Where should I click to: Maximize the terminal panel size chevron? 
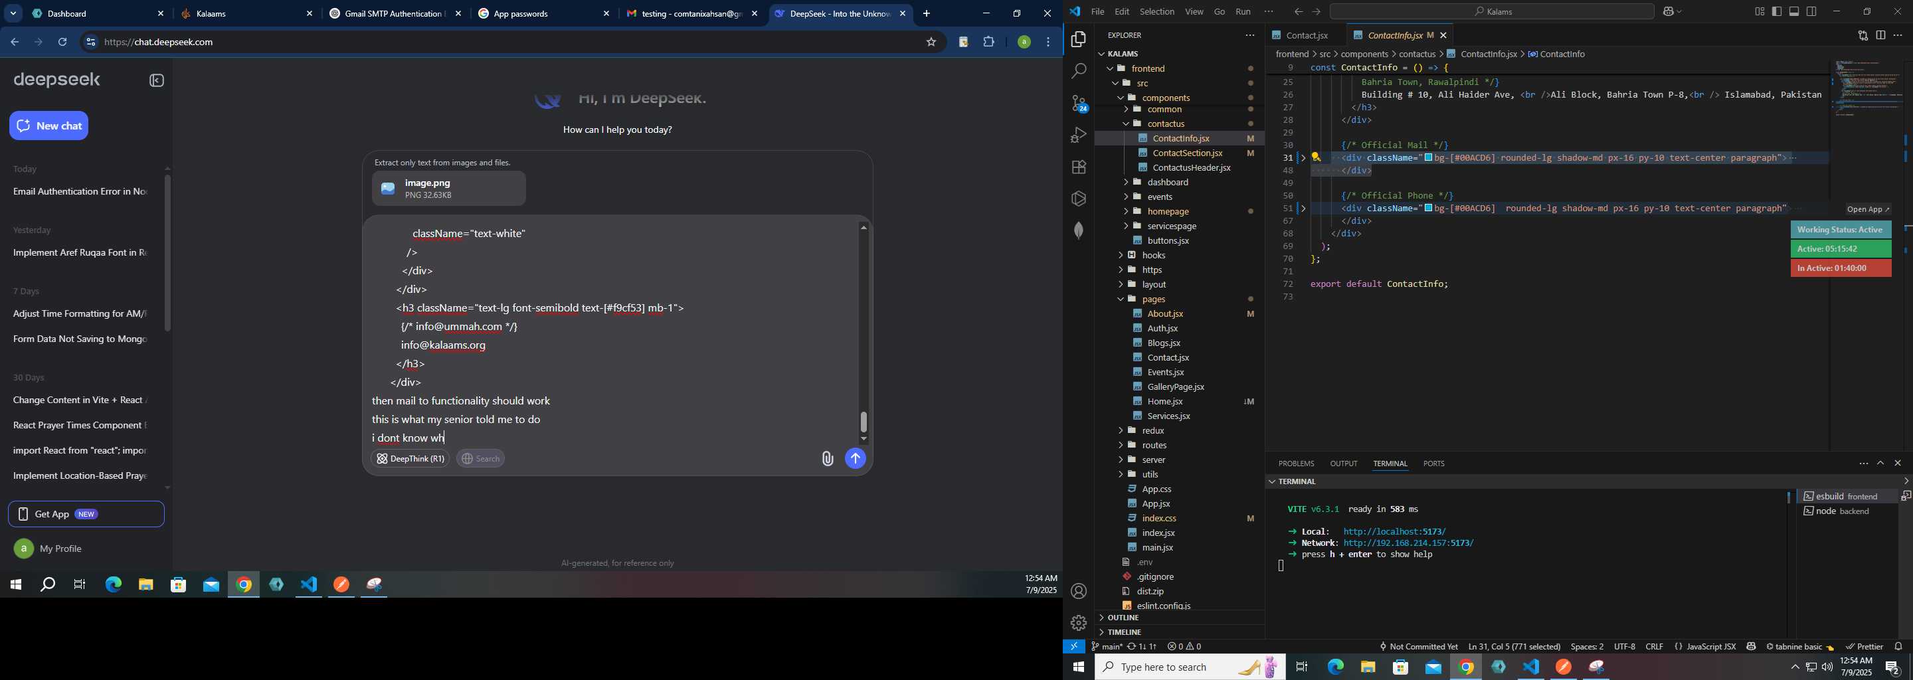pos(1880,464)
